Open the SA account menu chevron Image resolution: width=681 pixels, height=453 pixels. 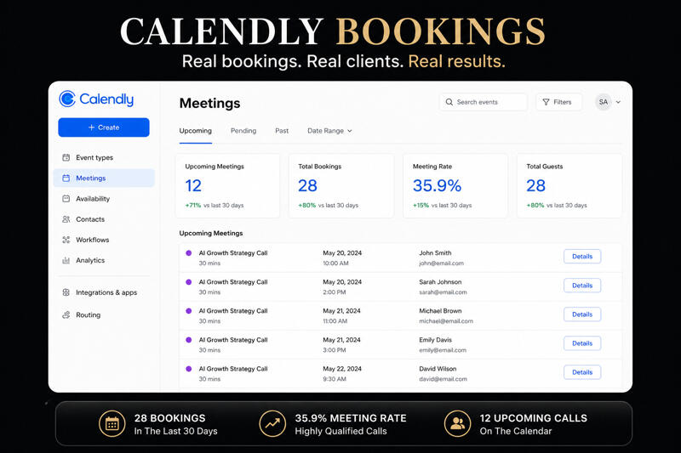tap(618, 102)
